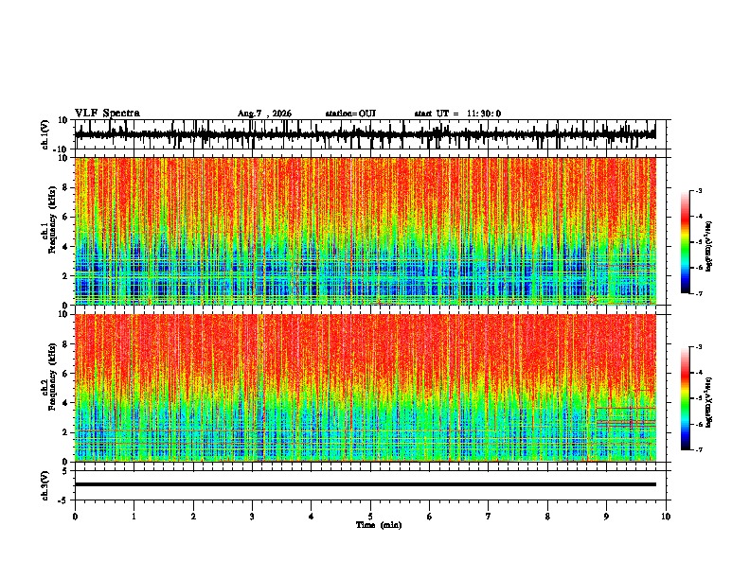The width and height of the screenshot is (750, 579).
Task: Click the "-5" tick on ch.3(V) axis
Action: [63, 500]
